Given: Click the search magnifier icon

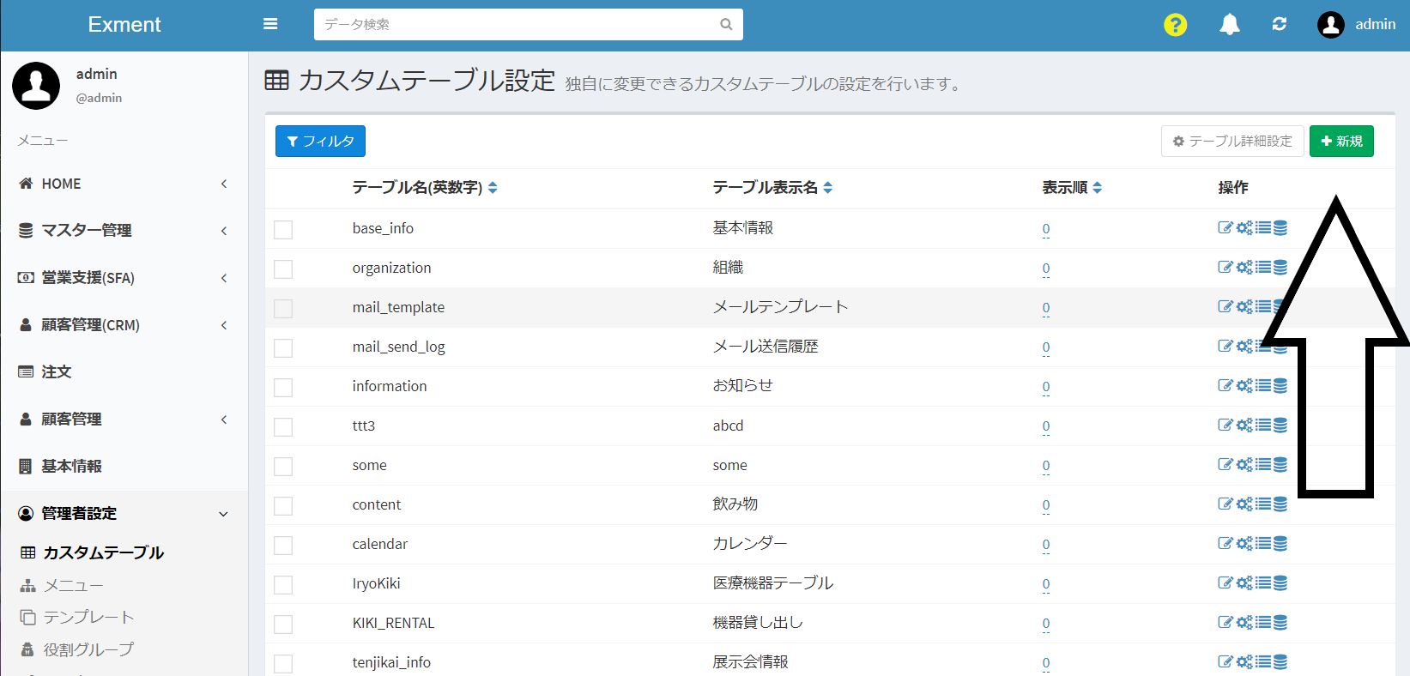Looking at the screenshot, I should 726,24.
